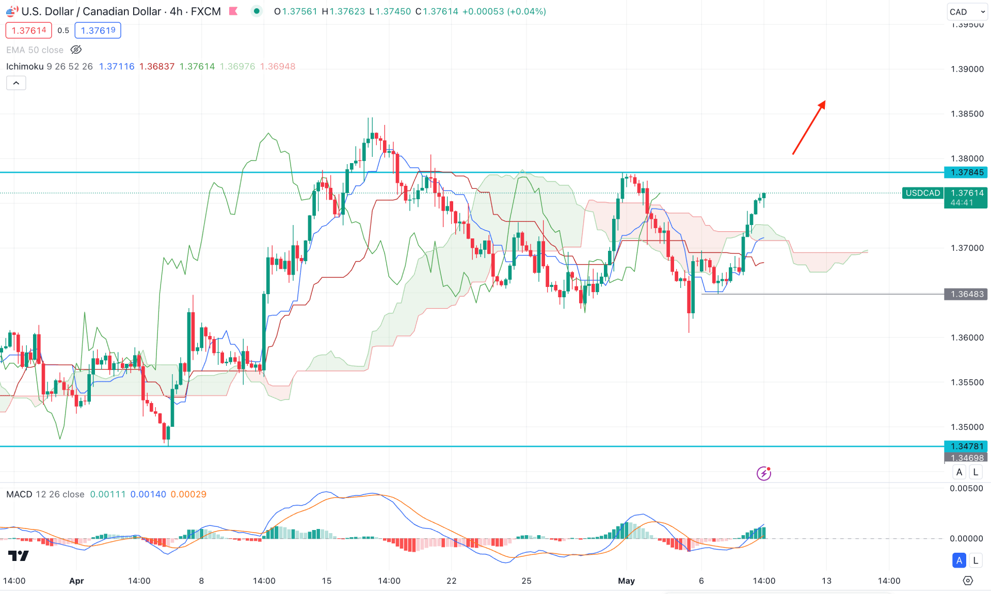Click the purple lightning economic event icon
991x594 pixels.
click(x=764, y=473)
